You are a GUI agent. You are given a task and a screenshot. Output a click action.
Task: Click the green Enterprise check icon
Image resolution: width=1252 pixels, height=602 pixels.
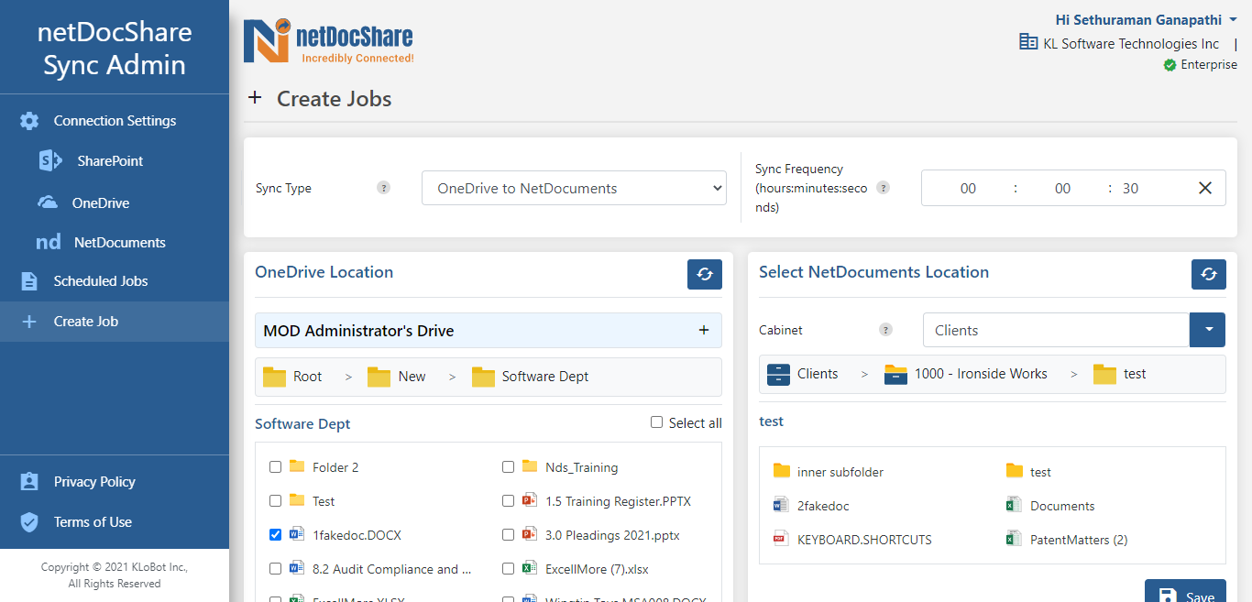[1170, 65]
